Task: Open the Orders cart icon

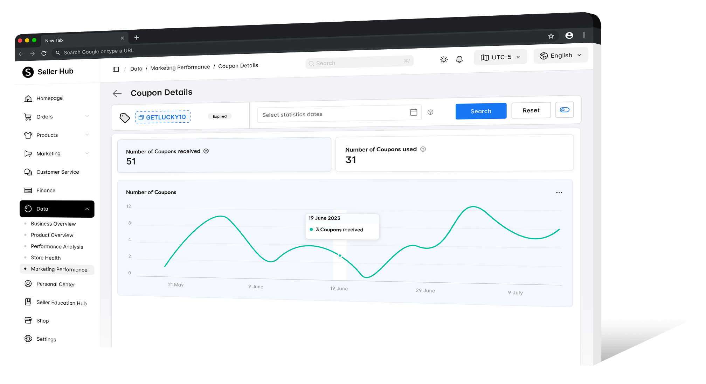Action: coord(28,116)
